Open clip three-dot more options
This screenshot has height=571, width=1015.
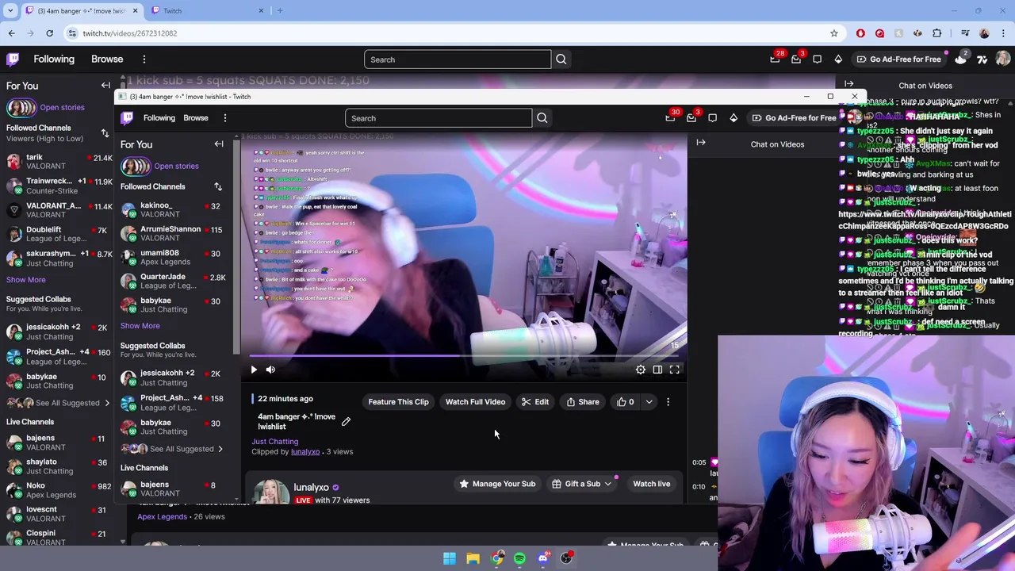[668, 402]
